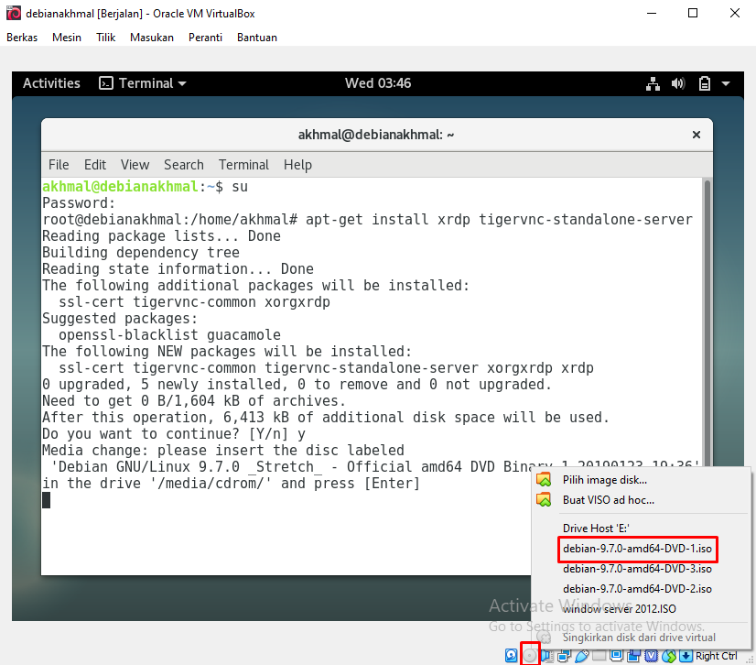This screenshot has width=756, height=665.
Task: Click the optical drive status icon
Action: (x=530, y=655)
